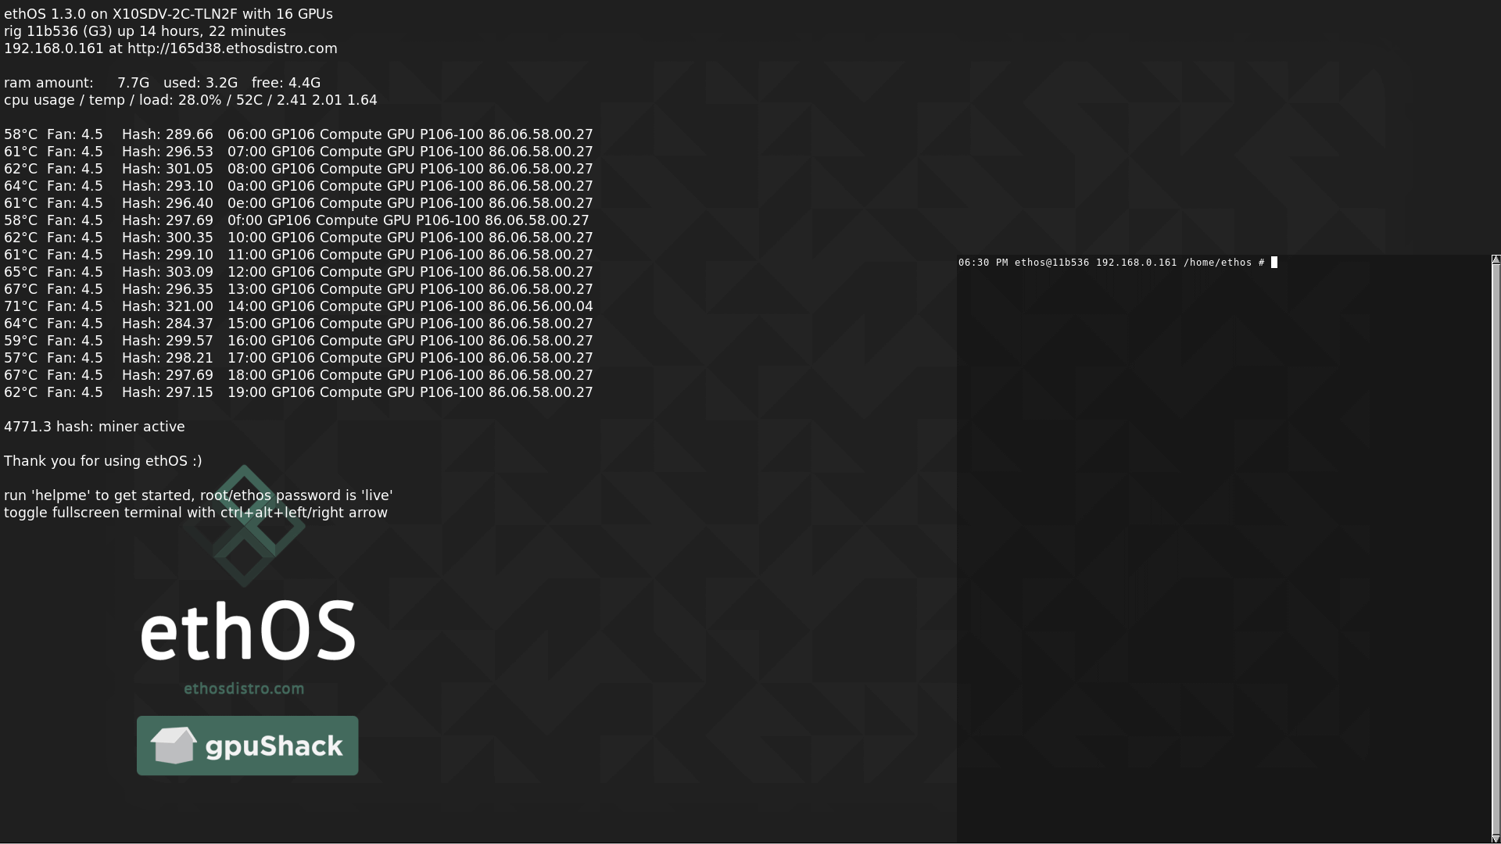The height and width of the screenshot is (844, 1501).
Task: Click the terminal vertical scrollbar track
Action: point(1495,547)
